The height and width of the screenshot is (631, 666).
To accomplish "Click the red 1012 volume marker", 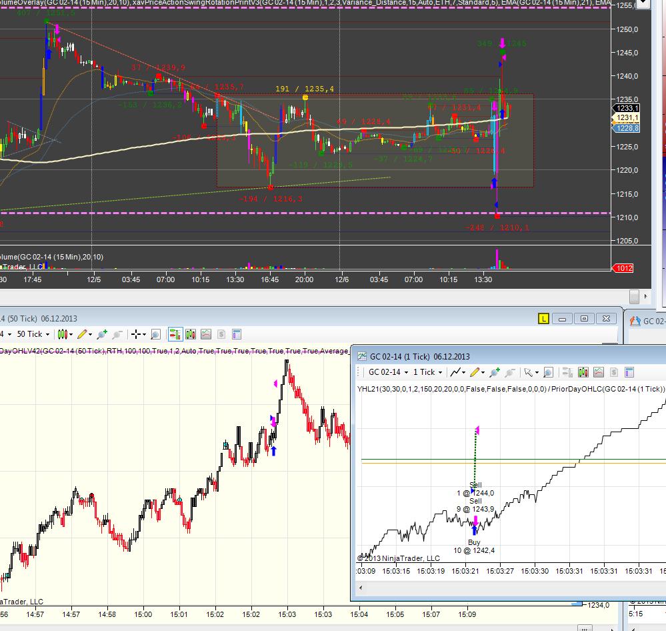I will pyautogui.click(x=623, y=268).
